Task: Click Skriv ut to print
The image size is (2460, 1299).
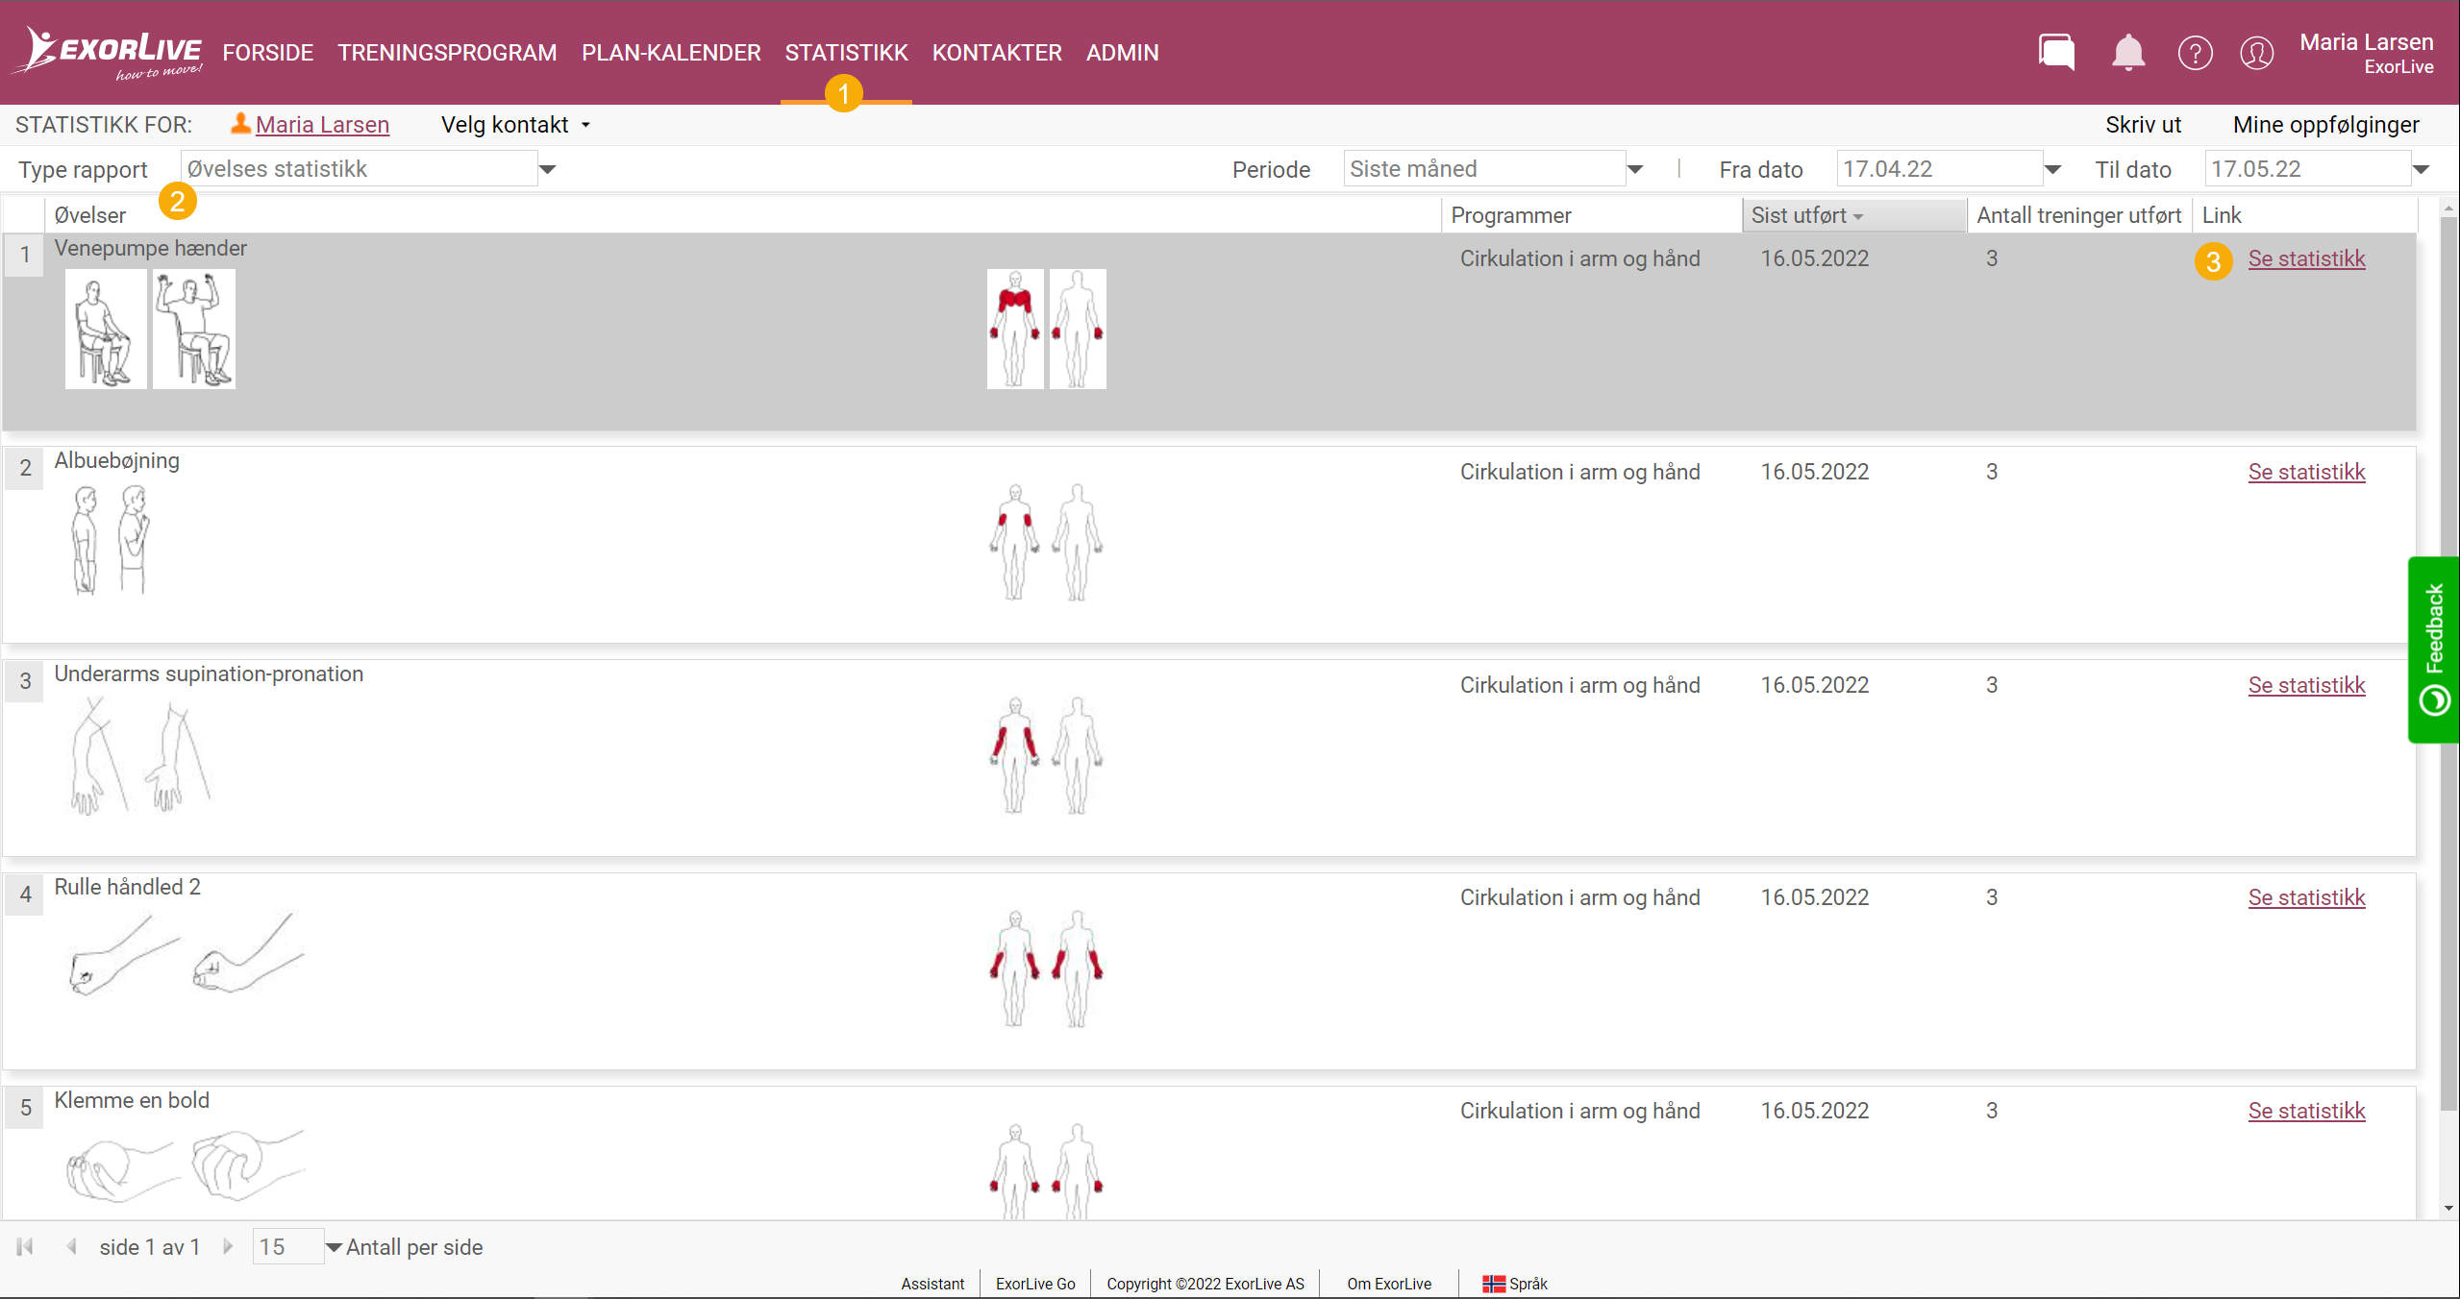Action: (2143, 125)
